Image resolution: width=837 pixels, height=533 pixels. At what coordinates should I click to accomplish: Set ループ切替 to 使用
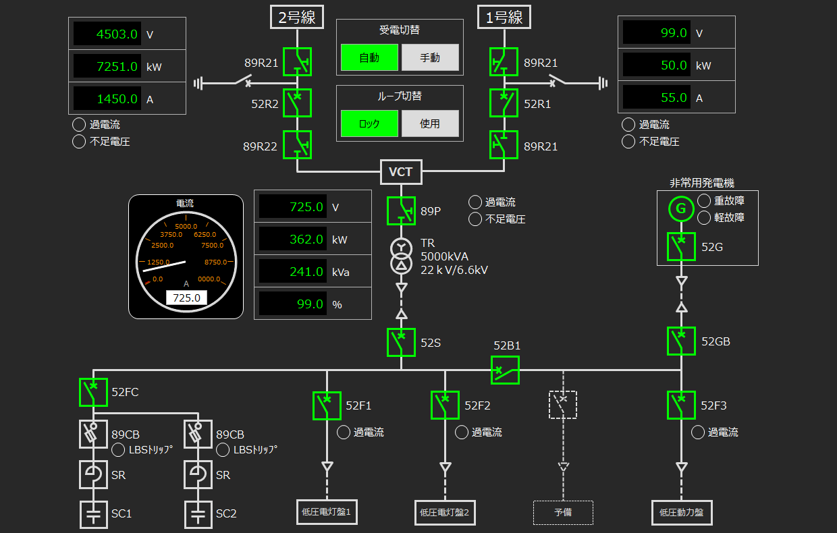point(430,124)
